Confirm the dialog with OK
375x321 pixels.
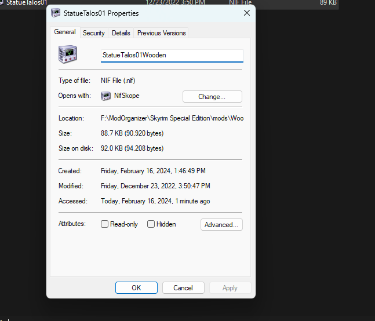click(136, 287)
